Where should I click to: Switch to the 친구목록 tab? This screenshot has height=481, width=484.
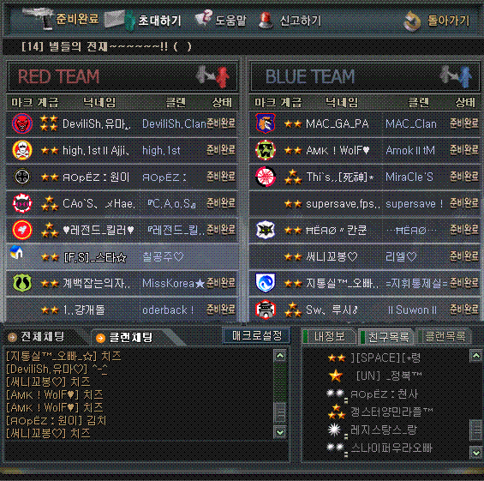[387, 336]
